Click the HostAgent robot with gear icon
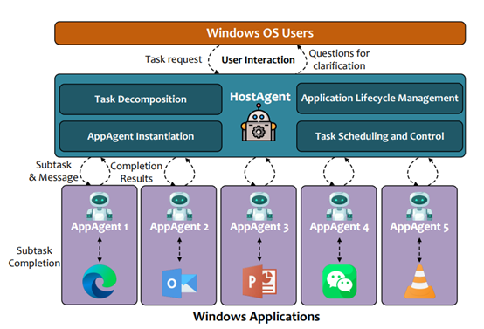 pyautogui.click(x=259, y=123)
